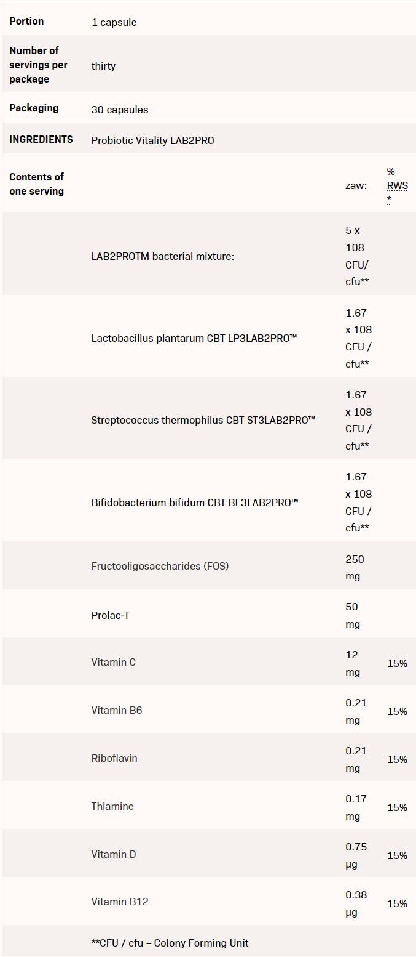Image resolution: width=416 pixels, height=957 pixels.
Task: Select Fructooligosaccharides (FOS) row
Action: click(x=208, y=565)
